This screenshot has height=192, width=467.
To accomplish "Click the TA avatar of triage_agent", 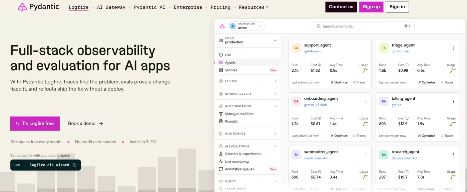I will pos(384,48).
